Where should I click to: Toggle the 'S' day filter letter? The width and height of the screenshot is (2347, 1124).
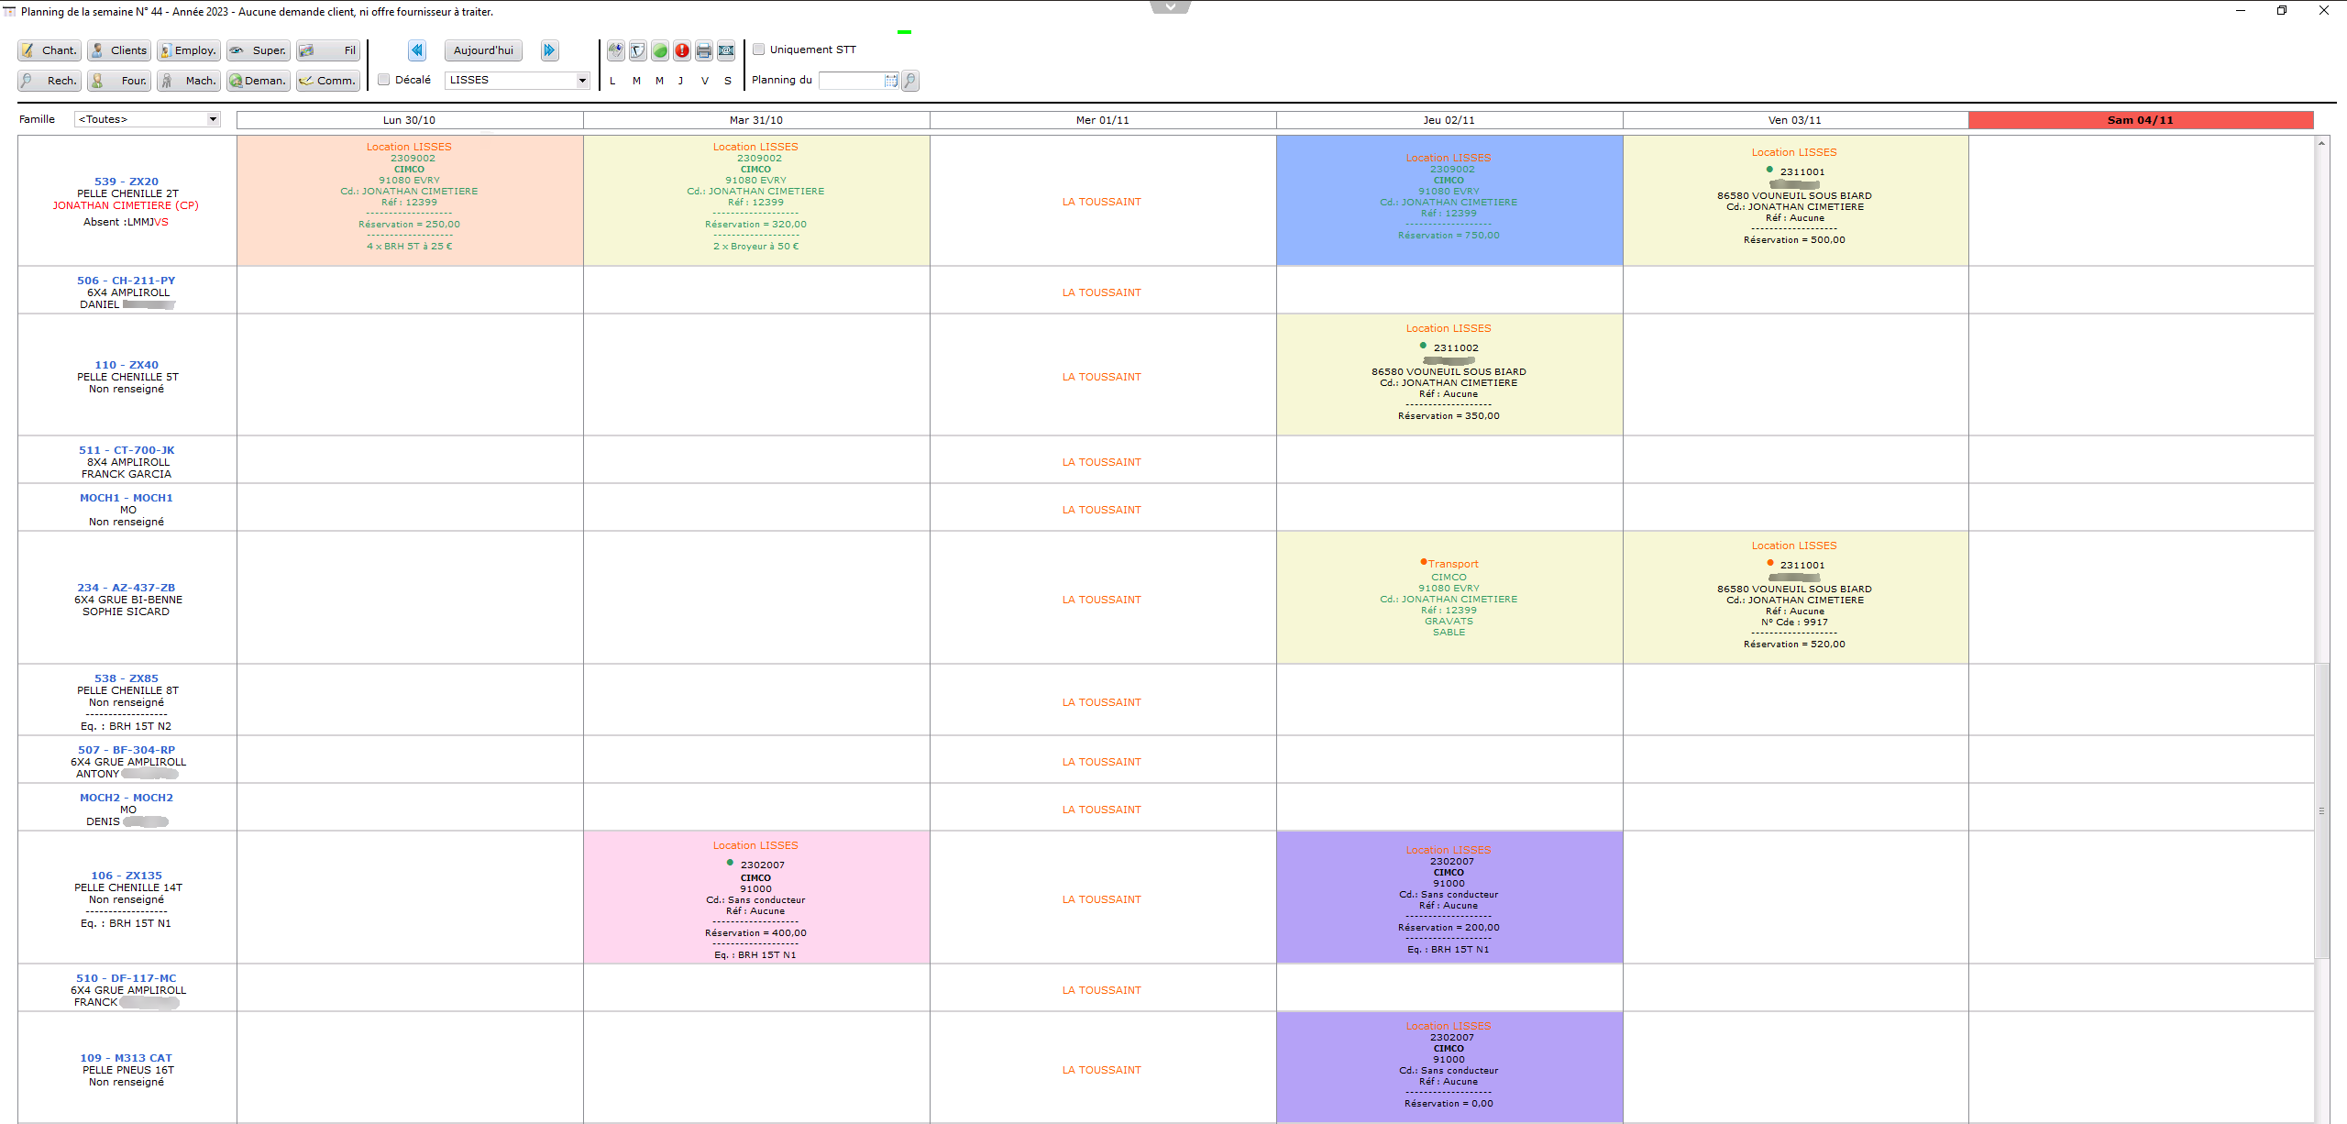pos(727,81)
